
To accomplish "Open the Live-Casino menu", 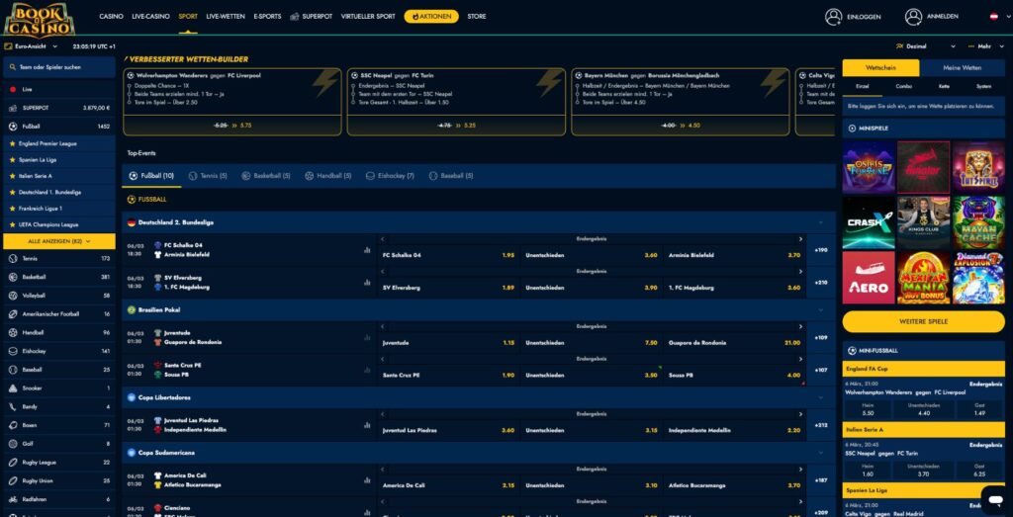I will point(150,17).
